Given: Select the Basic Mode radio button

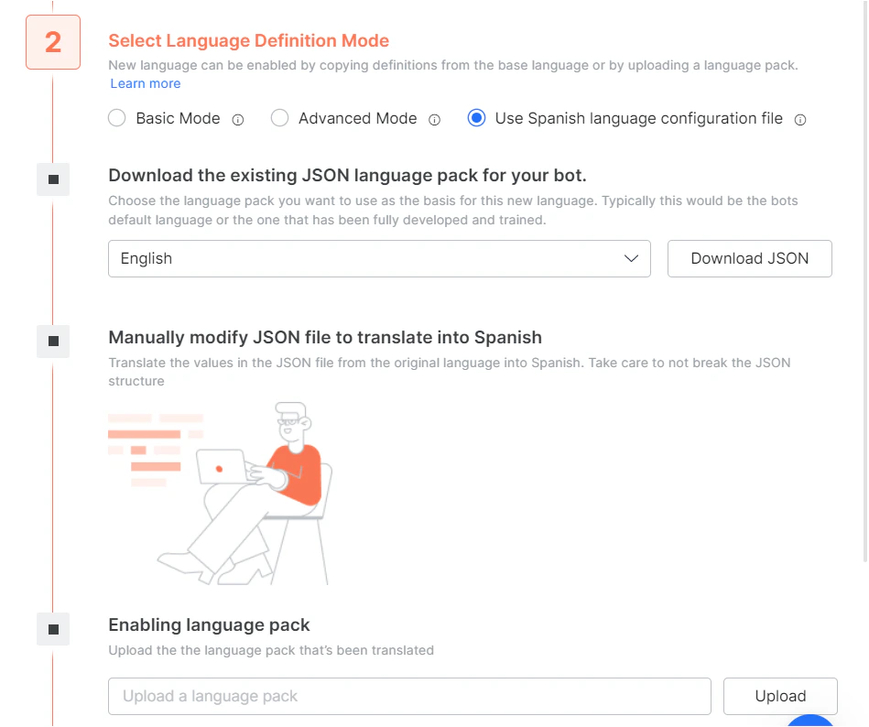Looking at the screenshot, I should pyautogui.click(x=116, y=118).
